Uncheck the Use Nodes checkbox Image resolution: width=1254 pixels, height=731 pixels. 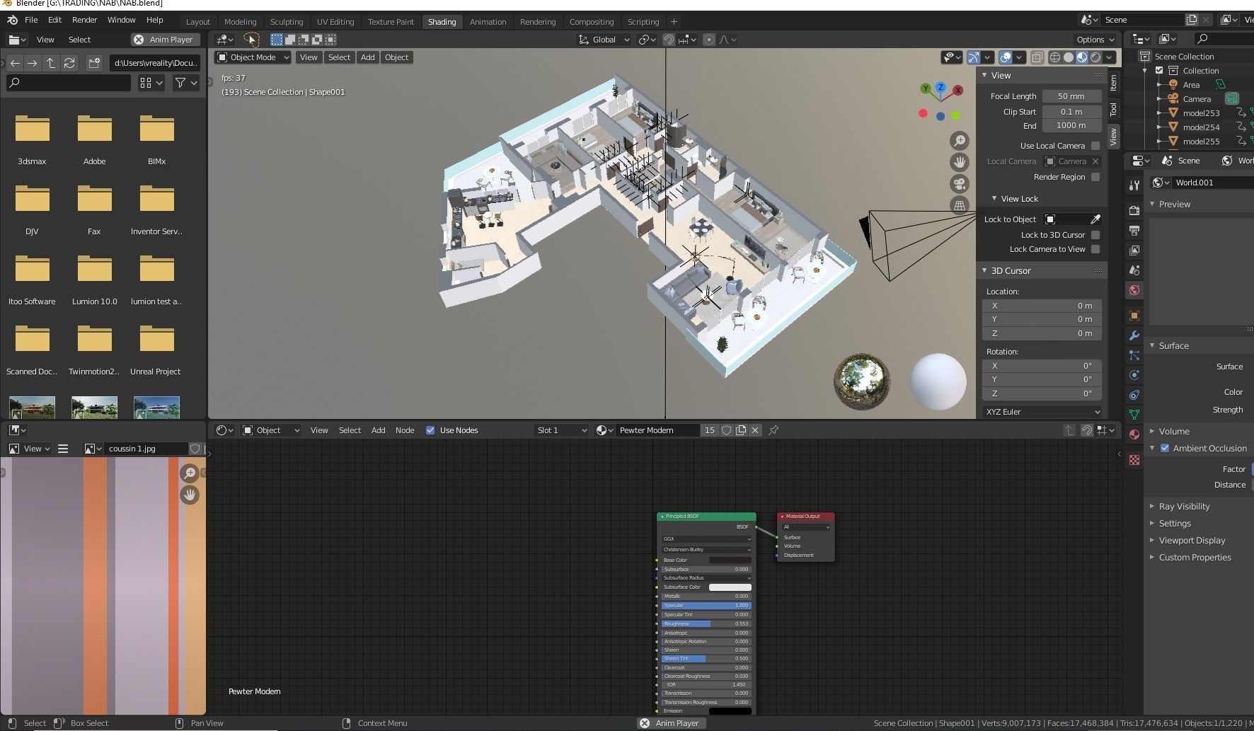pyautogui.click(x=430, y=430)
